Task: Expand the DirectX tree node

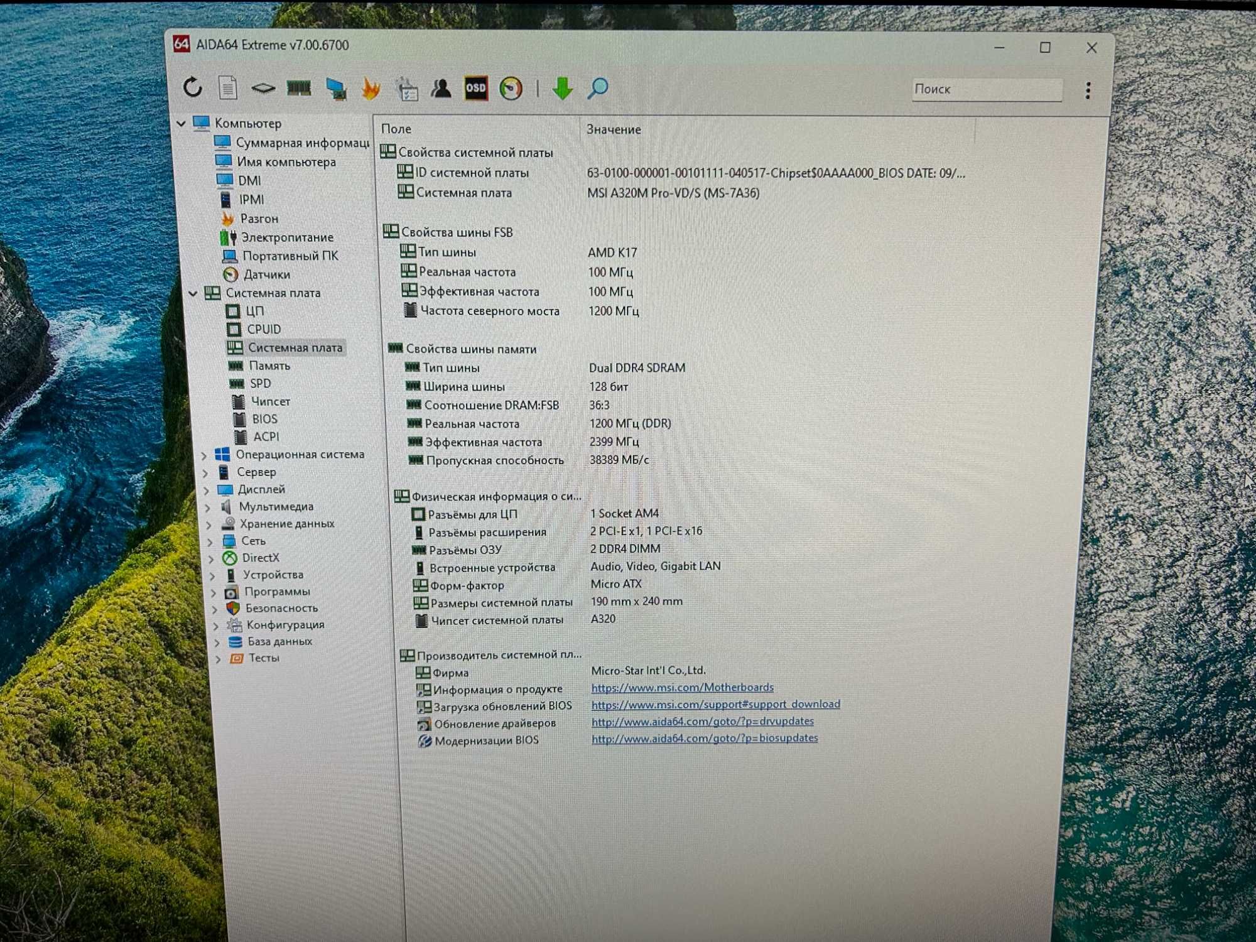Action: point(212,558)
